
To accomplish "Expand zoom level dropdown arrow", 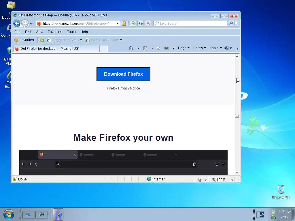I will pyautogui.click(x=232, y=180).
